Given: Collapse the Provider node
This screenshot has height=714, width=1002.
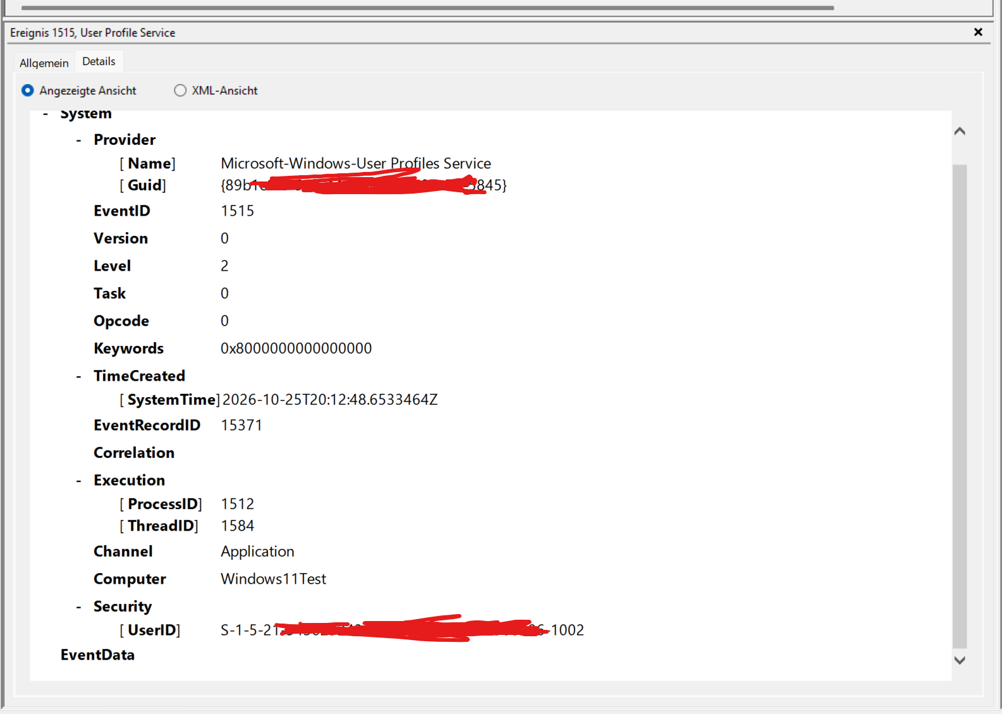Looking at the screenshot, I should [78, 140].
